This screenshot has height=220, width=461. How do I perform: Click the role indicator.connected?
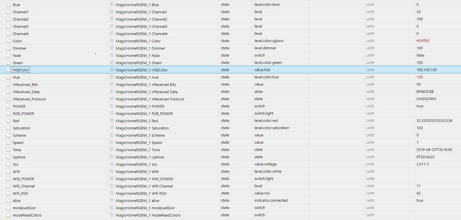pyautogui.click(x=271, y=201)
